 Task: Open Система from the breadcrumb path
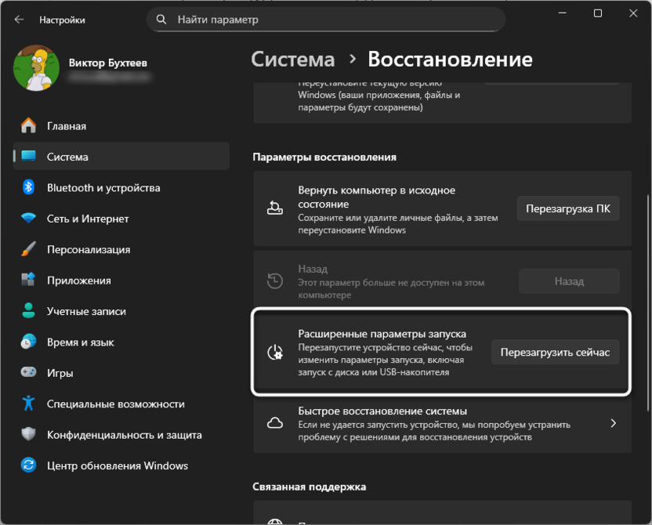(292, 59)
